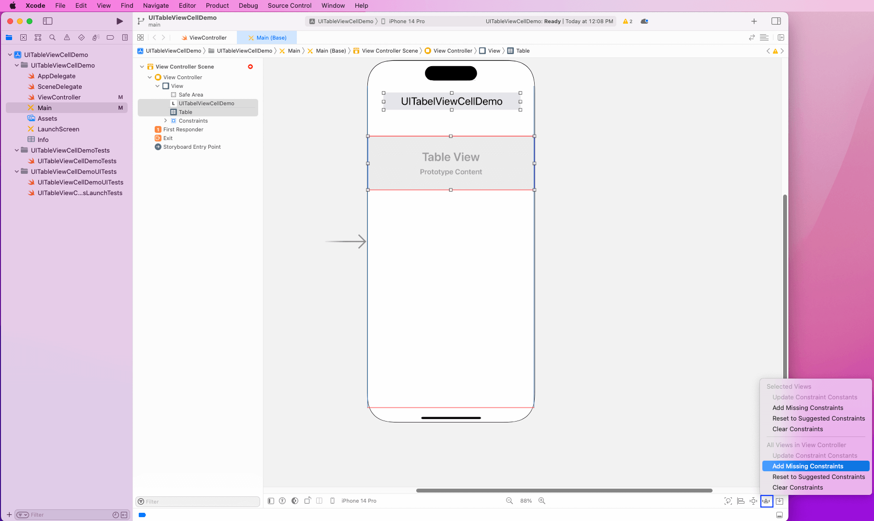Toggle device bezels display
This screenshot has width=874, height=521.
(x=333, y=501)
